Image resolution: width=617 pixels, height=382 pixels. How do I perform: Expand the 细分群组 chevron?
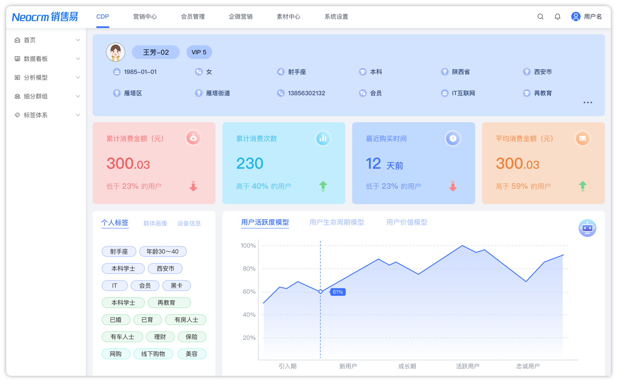point(78,96)
